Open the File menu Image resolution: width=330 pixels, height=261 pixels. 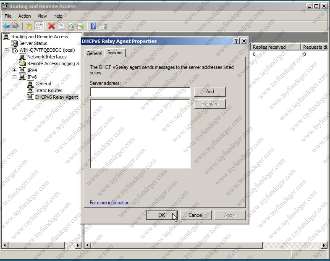8,16
